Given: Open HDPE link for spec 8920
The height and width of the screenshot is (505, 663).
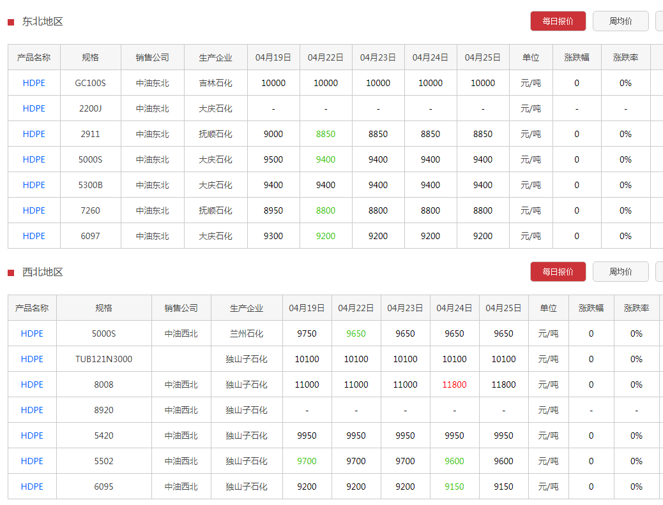Looking at the screenshot, I should pos(32,410).
